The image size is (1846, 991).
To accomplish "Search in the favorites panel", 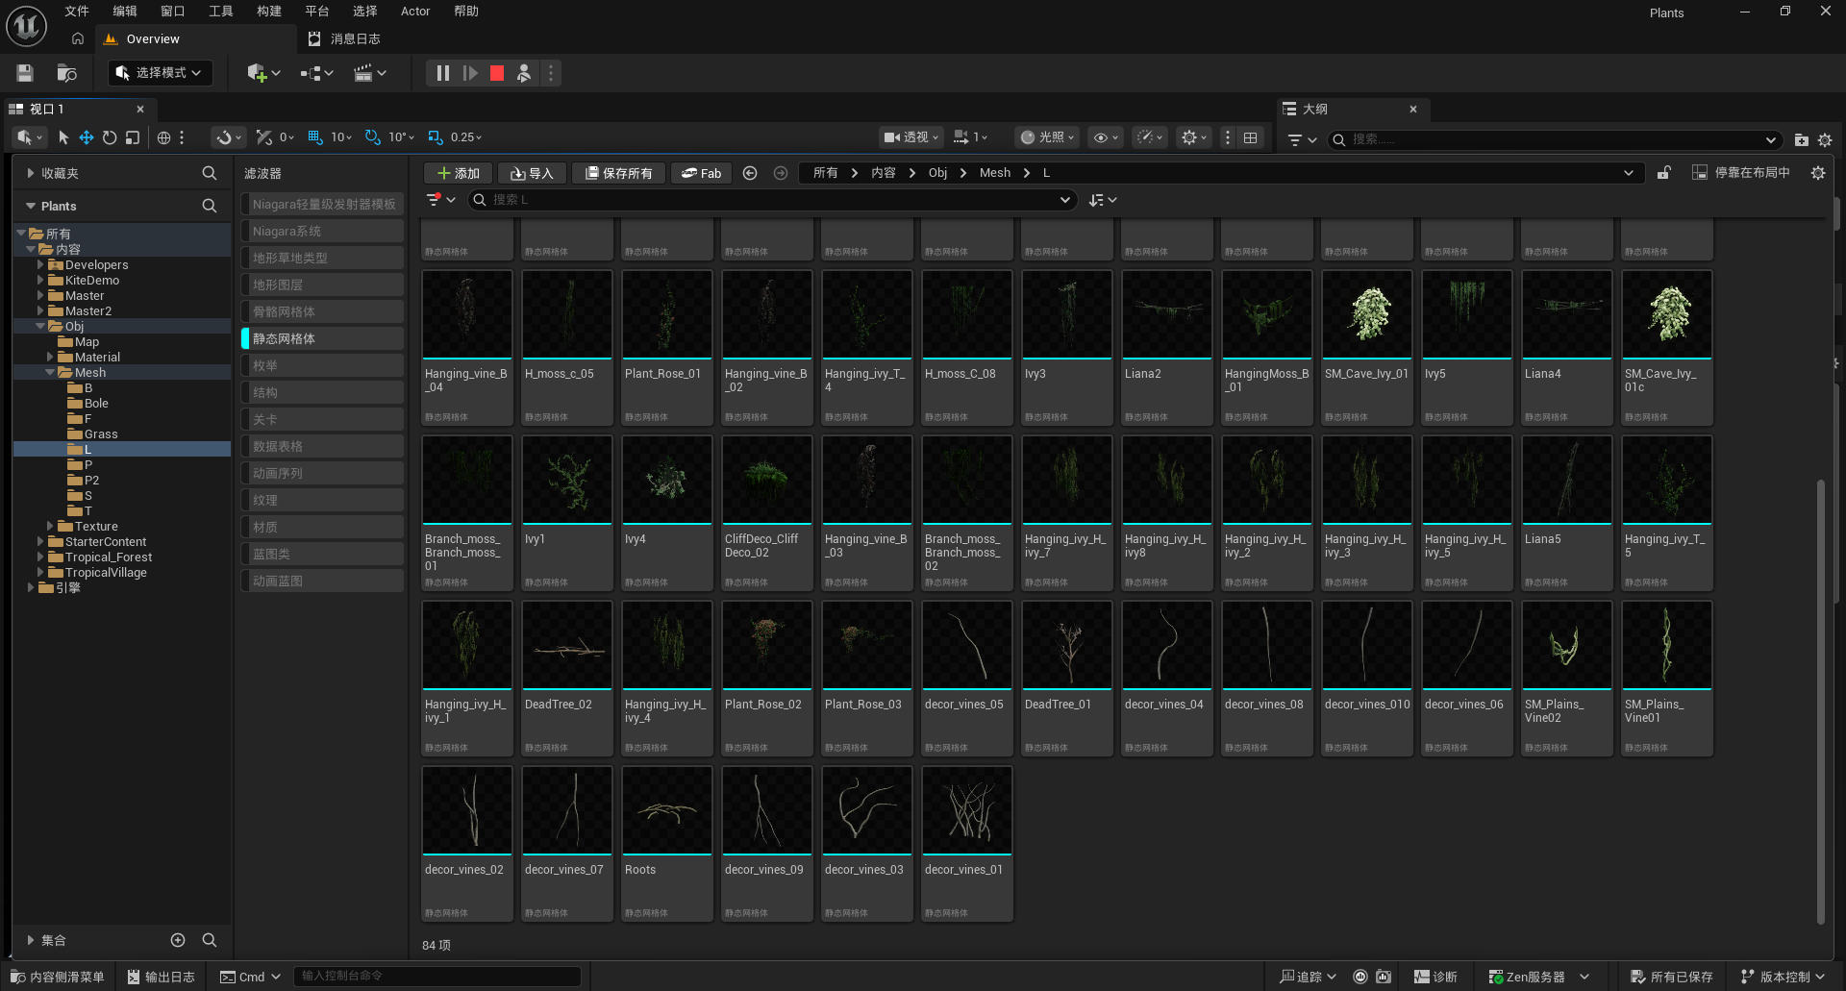I will [x=209, y=173].
